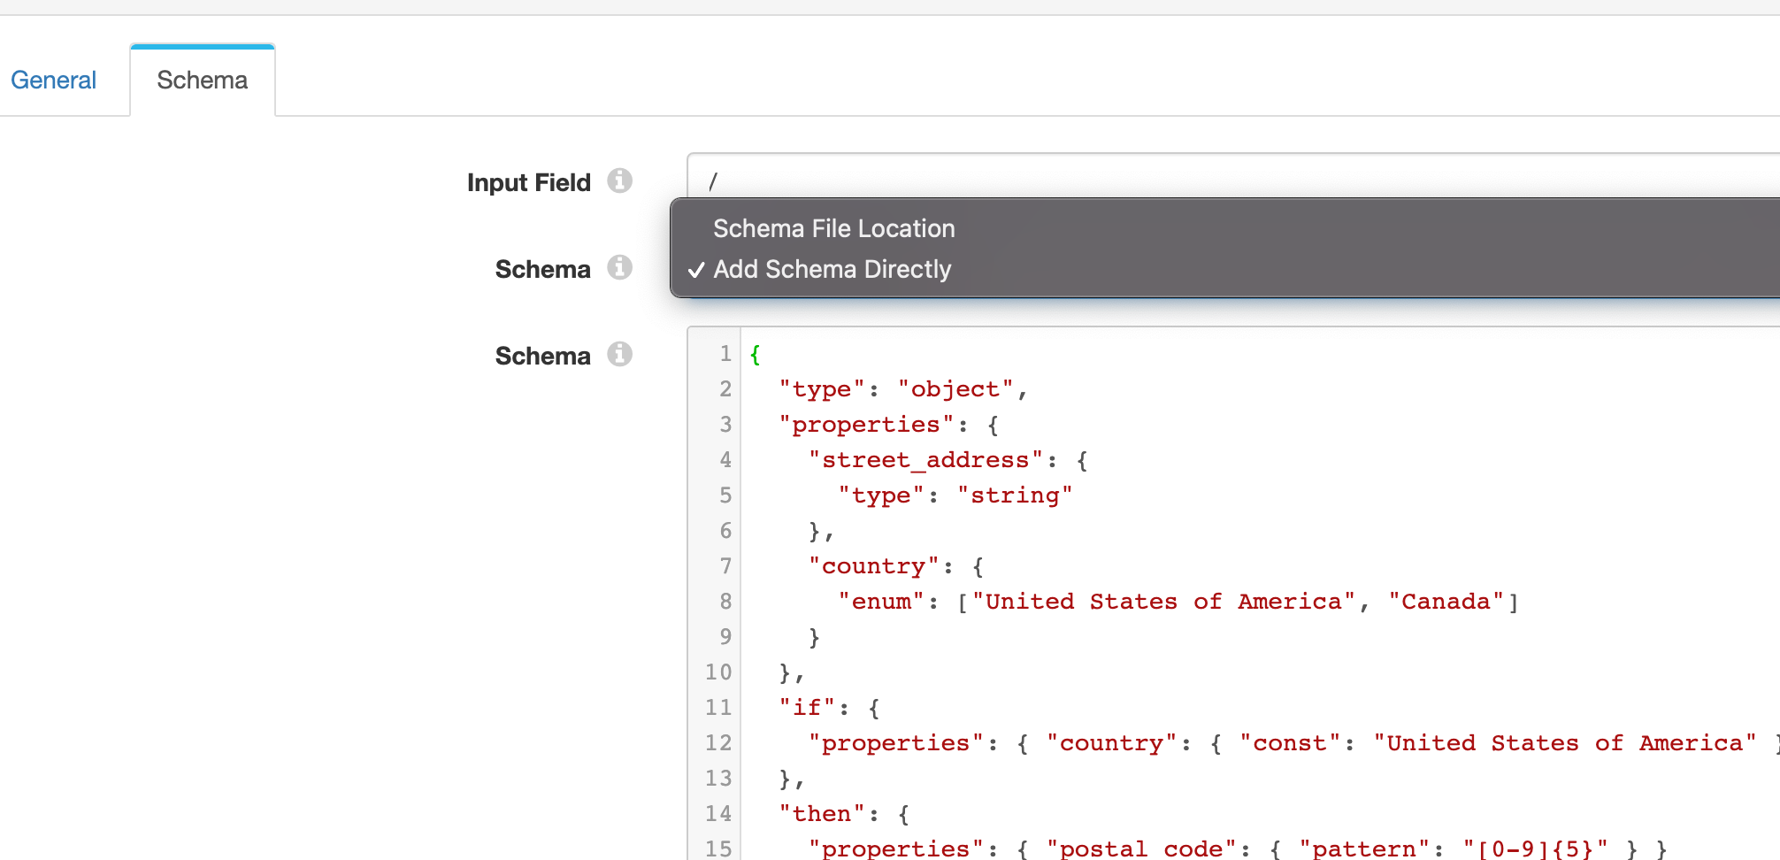
Task: Click info icon beside Schema editor label
Action: (x=619, y=354)
